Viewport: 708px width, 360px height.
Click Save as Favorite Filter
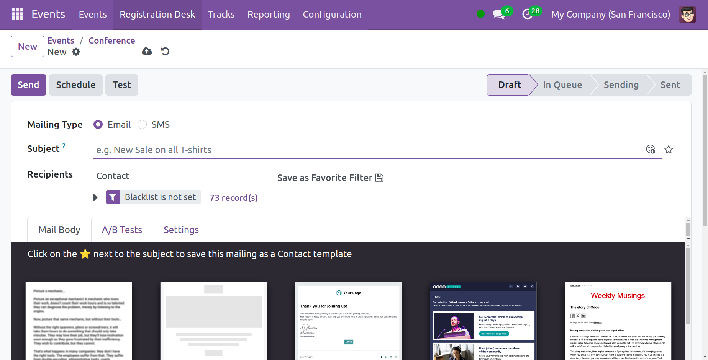pos(330,178)
